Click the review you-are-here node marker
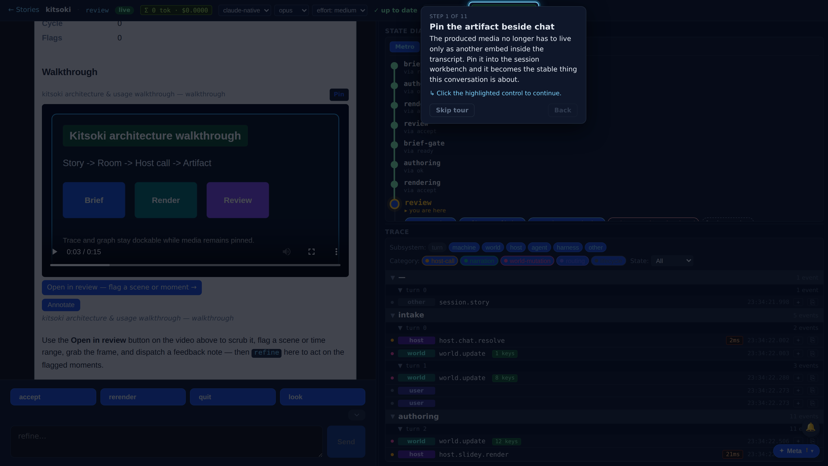The height and width of the screenshot is (466, 828). [394, 204]
